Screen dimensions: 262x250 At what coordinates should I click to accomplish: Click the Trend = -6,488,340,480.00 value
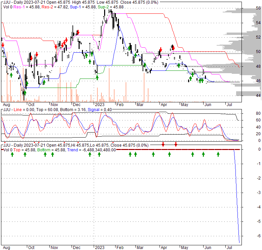tap(91, 150)
